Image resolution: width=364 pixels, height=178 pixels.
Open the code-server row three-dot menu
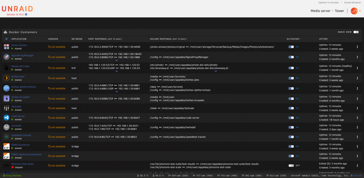[x=357, y=118]
